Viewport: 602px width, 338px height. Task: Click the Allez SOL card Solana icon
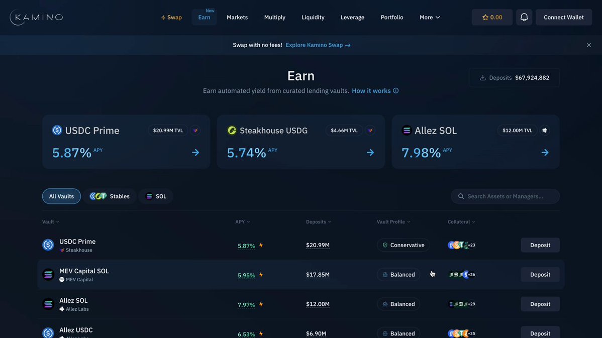coord(406,130)
